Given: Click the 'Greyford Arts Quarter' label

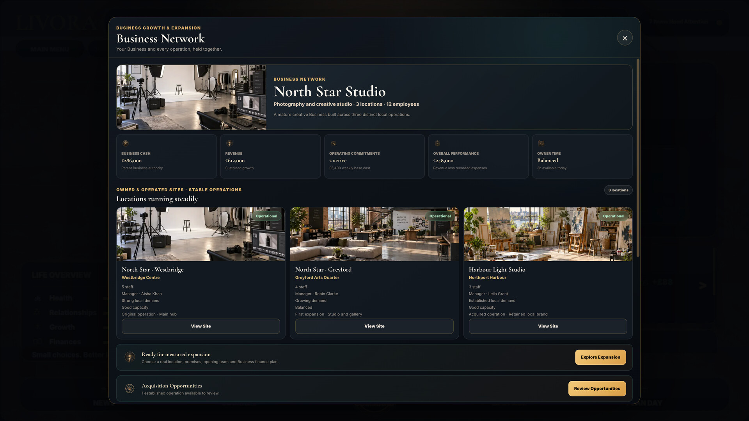Looking at the screenshot, I should 317,278.
